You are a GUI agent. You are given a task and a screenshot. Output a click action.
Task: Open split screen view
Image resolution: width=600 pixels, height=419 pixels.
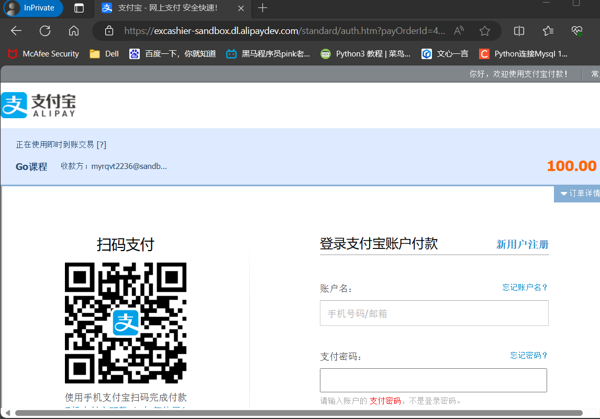519,30
